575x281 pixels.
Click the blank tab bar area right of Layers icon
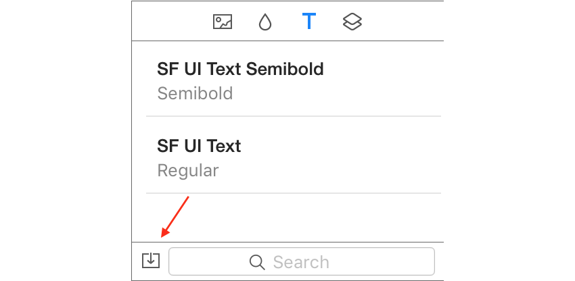coord(403,21)
